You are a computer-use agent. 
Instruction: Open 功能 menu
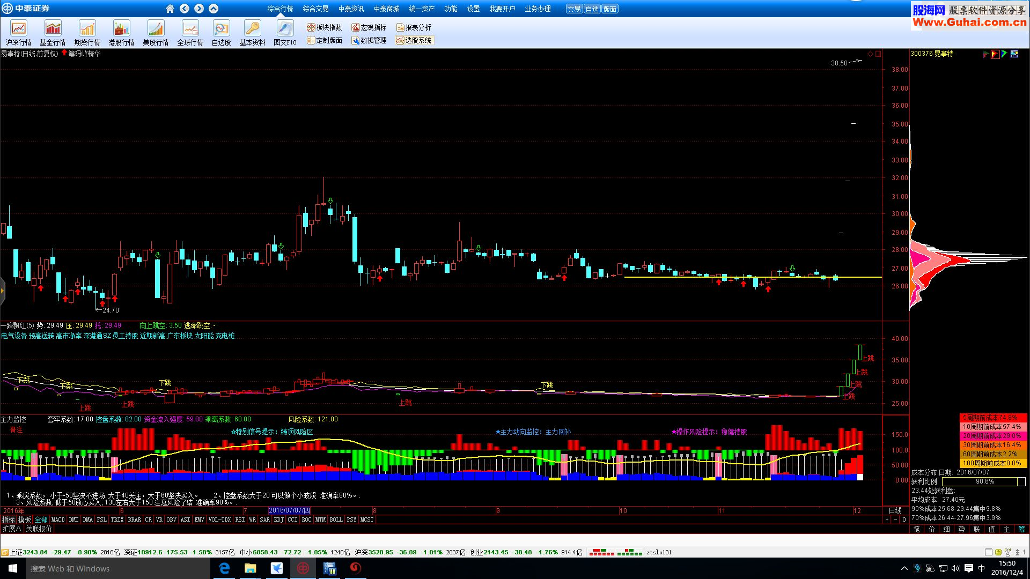click(451, 9)
